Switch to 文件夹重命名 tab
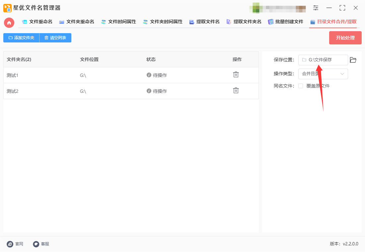 (x=77, y=22)
